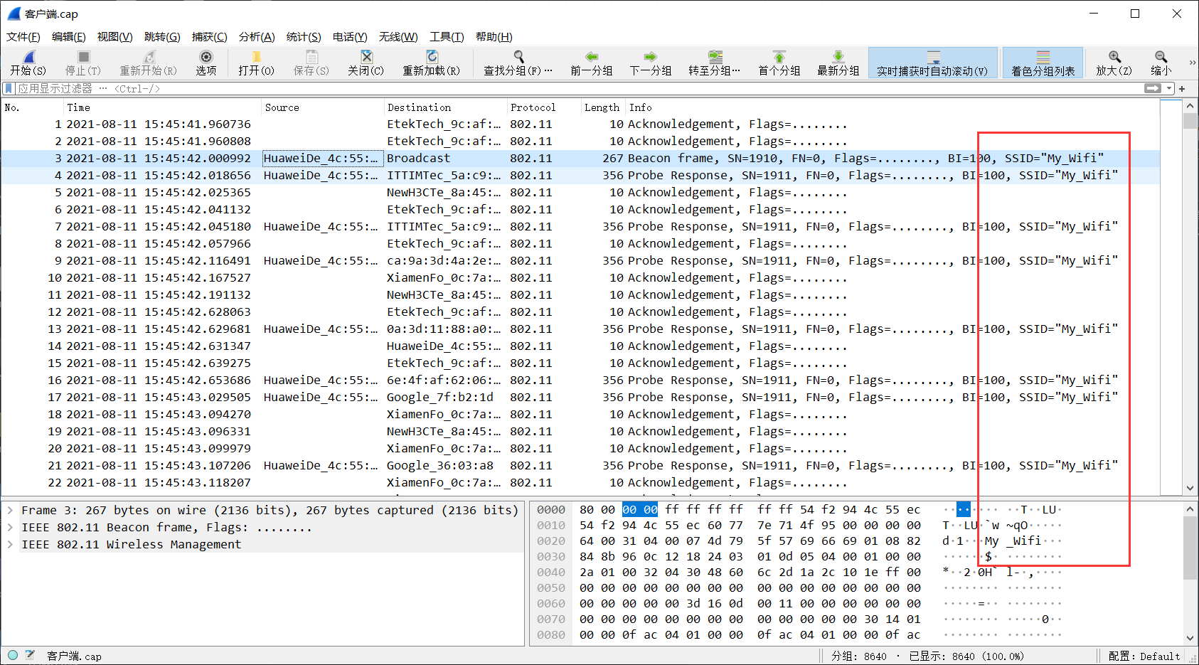The image size is (1199, 665).
Task: Open the 统计 menu
Action: pyautogui.click(x=304, y=37)
